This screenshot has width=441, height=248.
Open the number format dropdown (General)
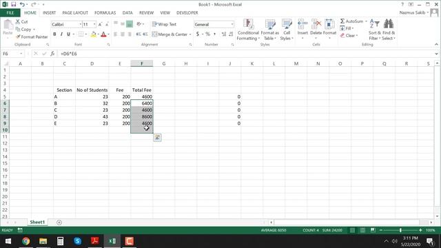tap(232, 25)
